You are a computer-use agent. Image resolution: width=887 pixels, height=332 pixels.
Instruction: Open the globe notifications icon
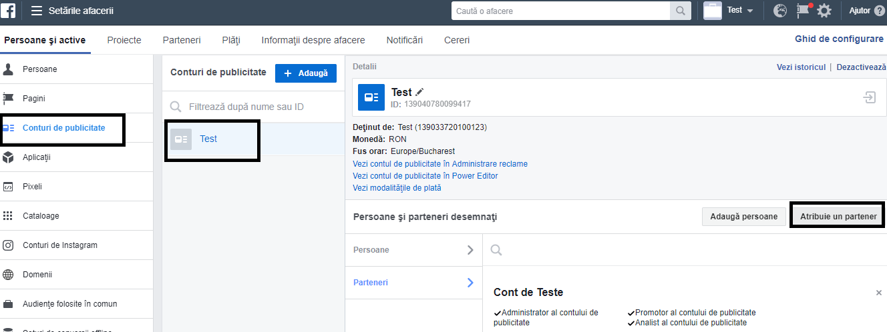pos(780,11)
